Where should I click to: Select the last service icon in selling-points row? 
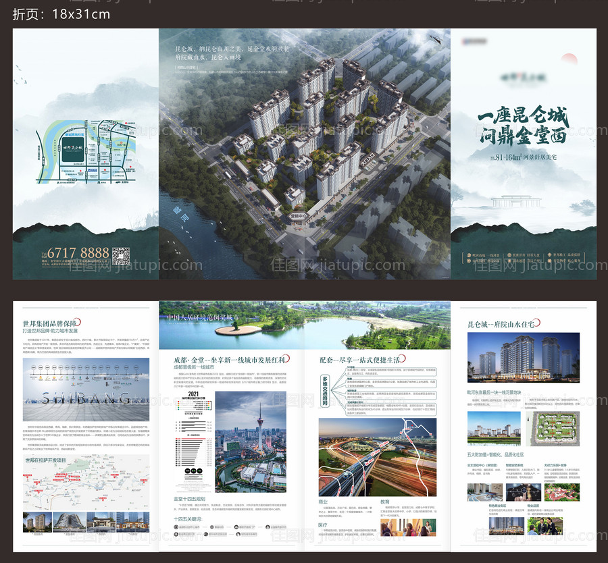coord(549,260)
